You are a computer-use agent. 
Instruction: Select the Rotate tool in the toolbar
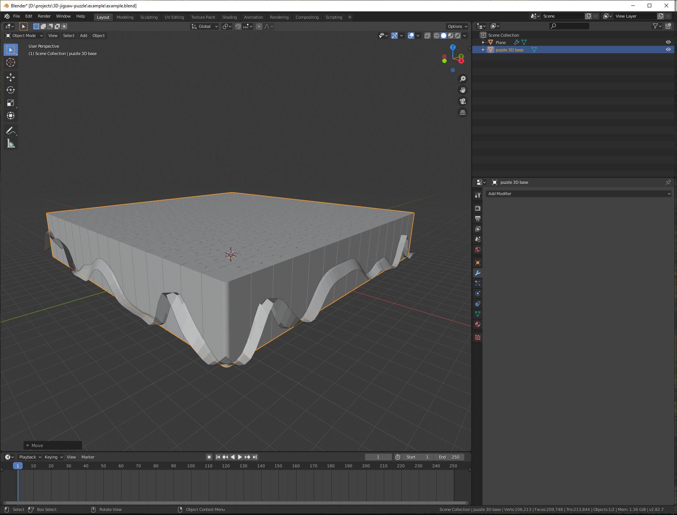[x=11, y=90]
